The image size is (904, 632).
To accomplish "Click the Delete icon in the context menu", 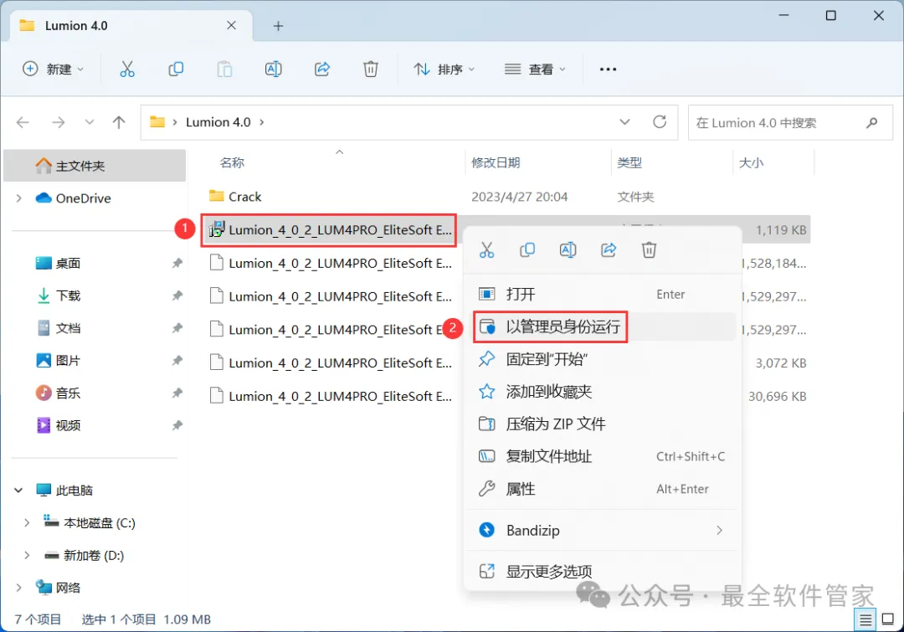I will point(650,249).
